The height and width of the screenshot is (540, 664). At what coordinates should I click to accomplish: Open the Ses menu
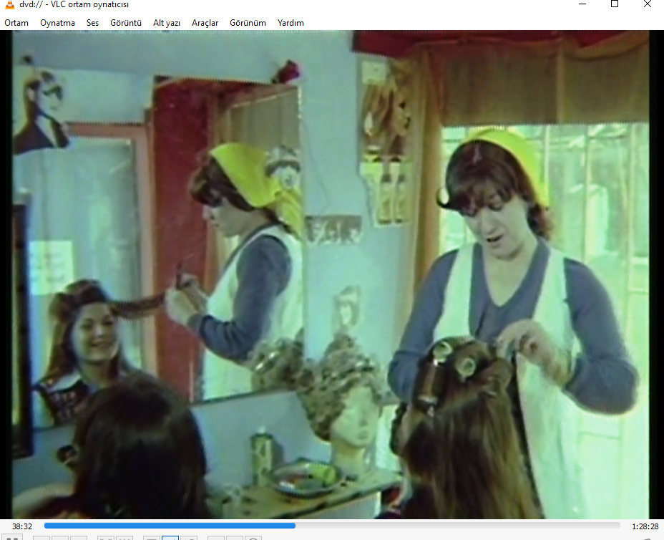93,23
